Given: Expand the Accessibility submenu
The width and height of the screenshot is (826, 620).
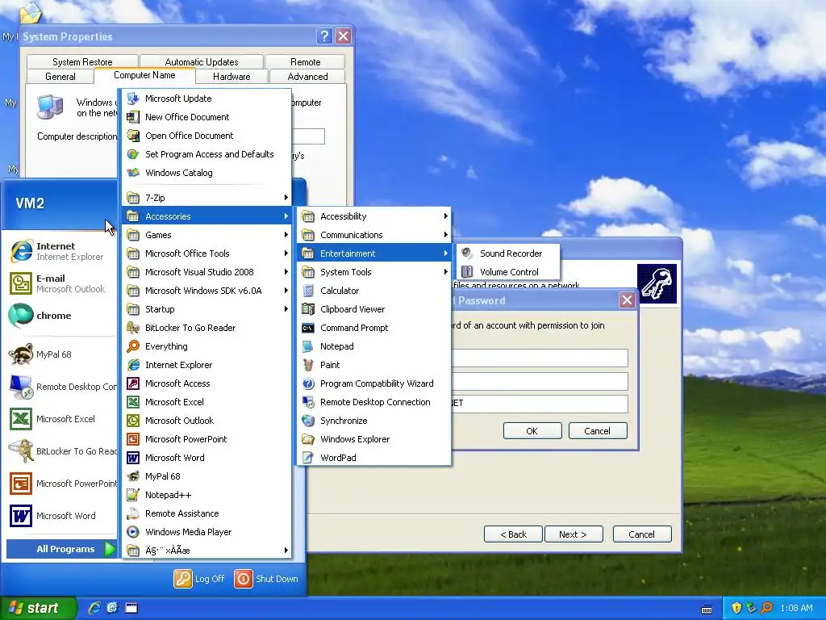Looking at the screenshot, I should (374, 216).
